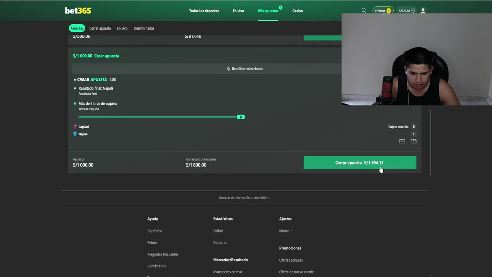Click Cerrar apuesta S/1 694.12 button

pyautogui.click(x=360, y=163)
